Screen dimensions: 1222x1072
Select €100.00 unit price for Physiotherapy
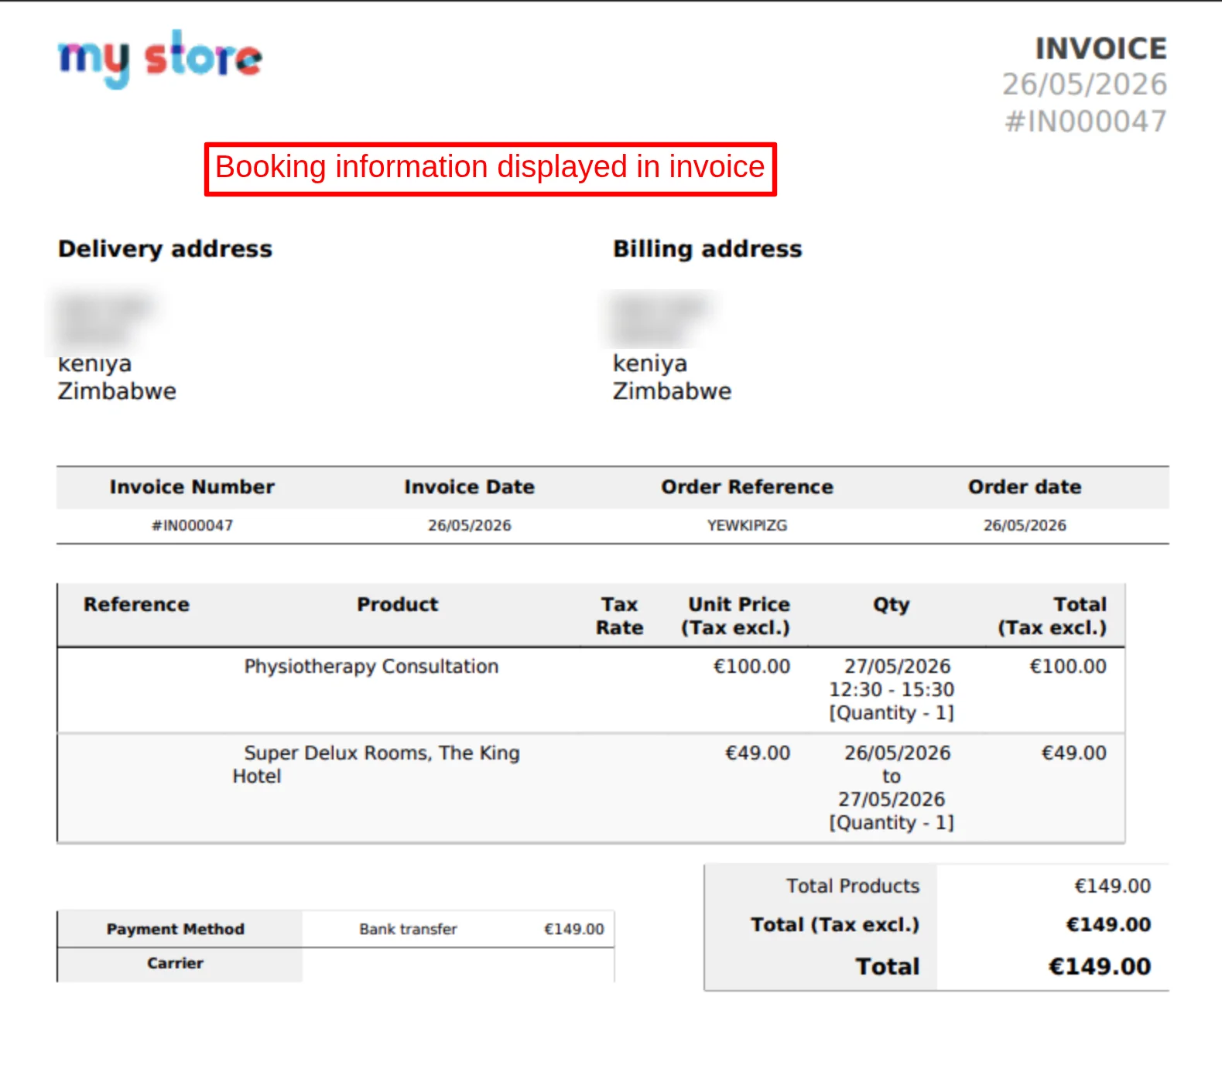coord(751,667)
